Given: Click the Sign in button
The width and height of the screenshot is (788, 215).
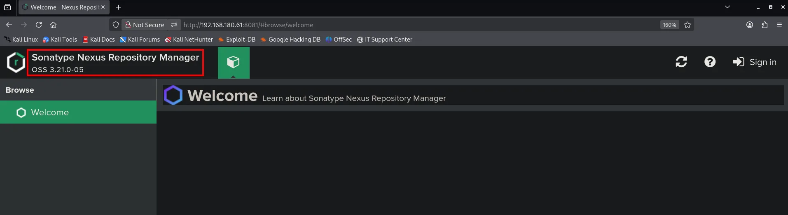Looking at the screenshot, I should pos(755,62).
